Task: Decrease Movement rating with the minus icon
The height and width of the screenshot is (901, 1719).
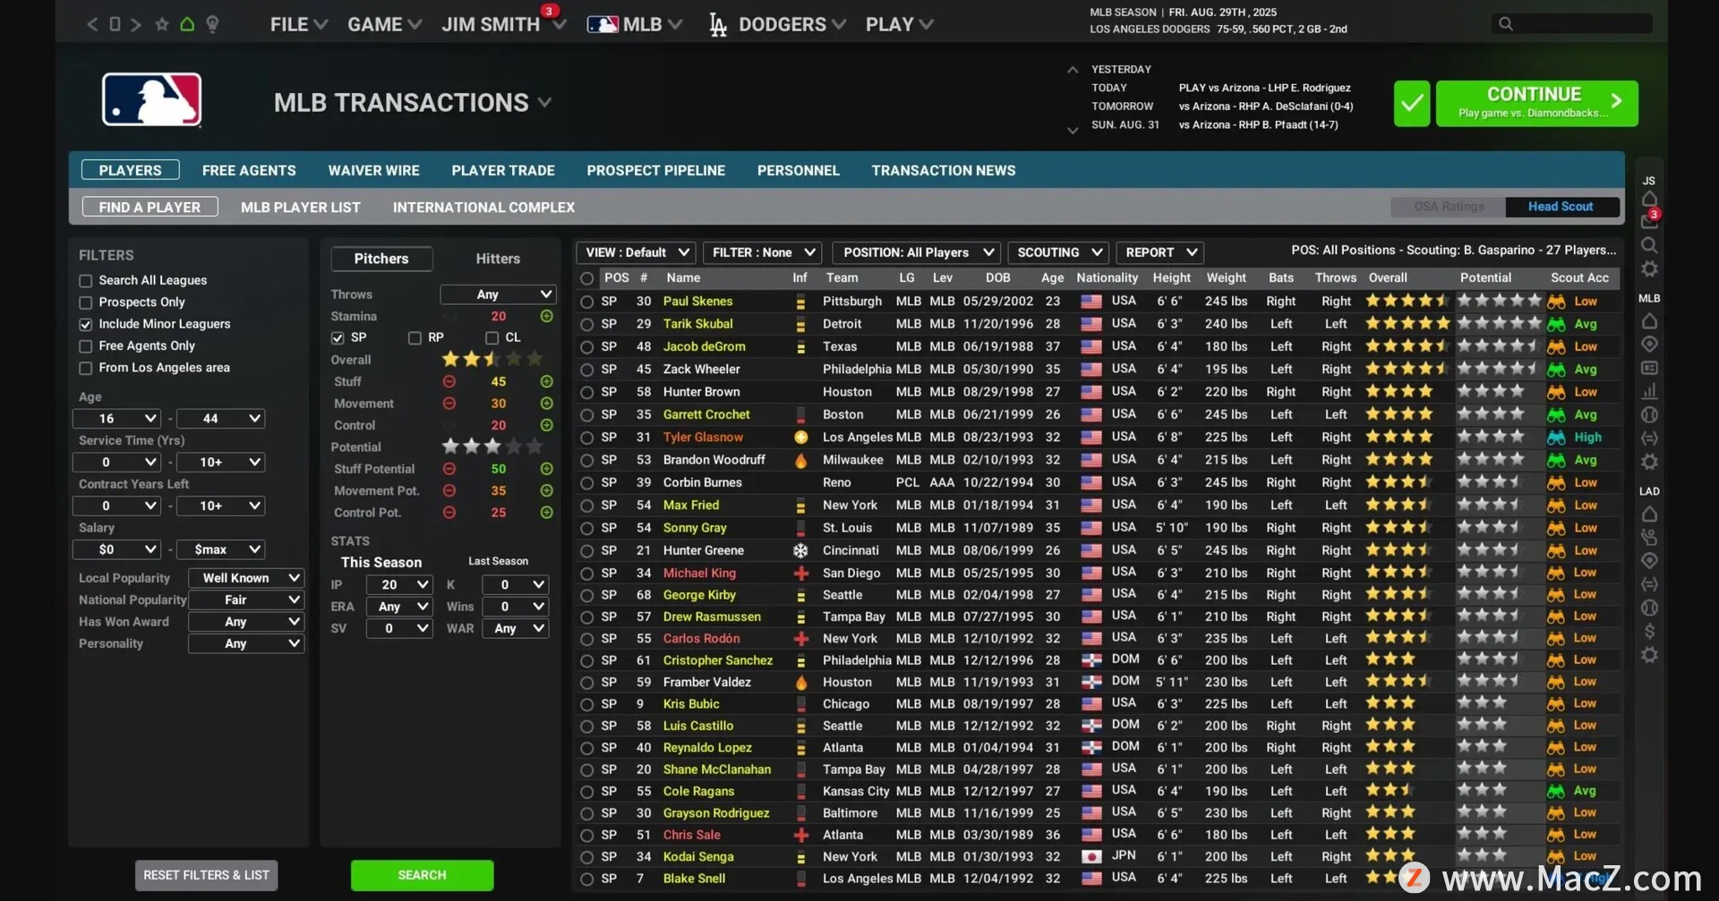Action: pos(449,404)
